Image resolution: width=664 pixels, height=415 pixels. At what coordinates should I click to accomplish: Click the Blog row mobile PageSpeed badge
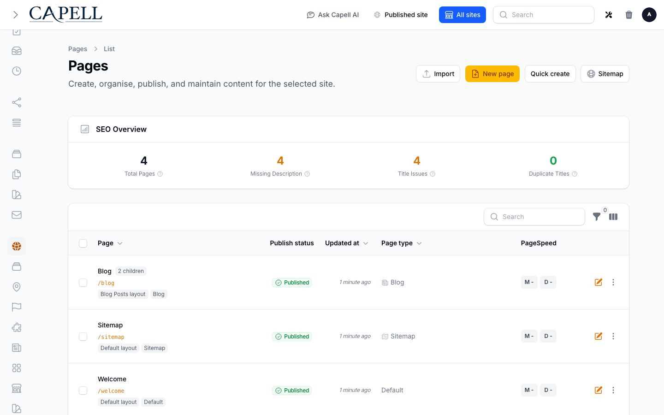[529, 282]
